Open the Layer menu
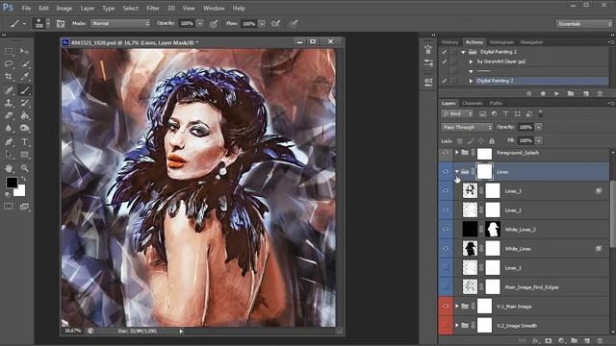Image resolution: width=616 pixels, height=346 pixels. [x=88, y=8]
